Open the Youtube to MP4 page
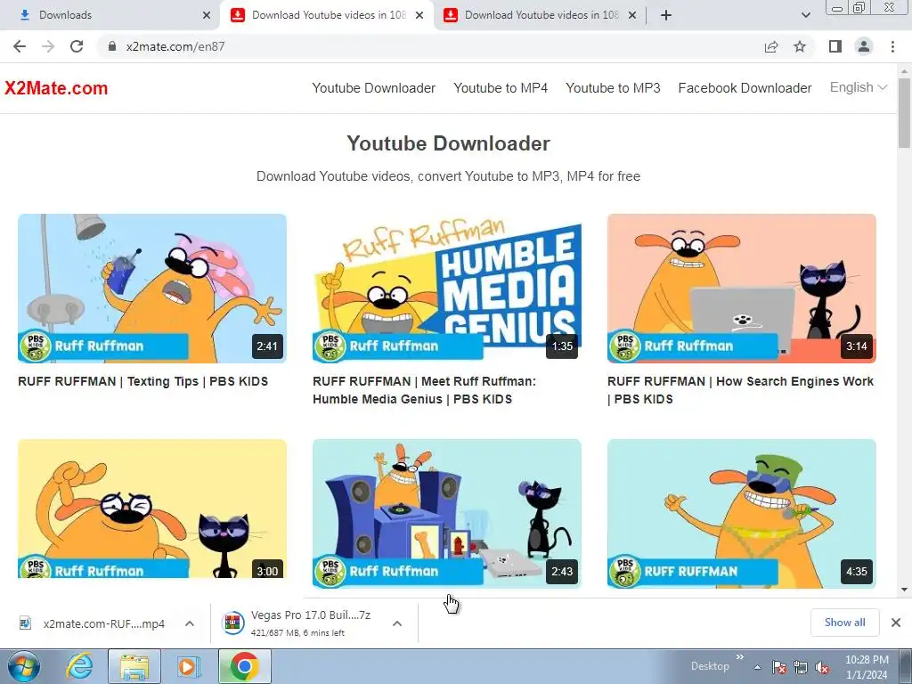The width and height of the screenshot is (912, 684). (x=501, y=88)
